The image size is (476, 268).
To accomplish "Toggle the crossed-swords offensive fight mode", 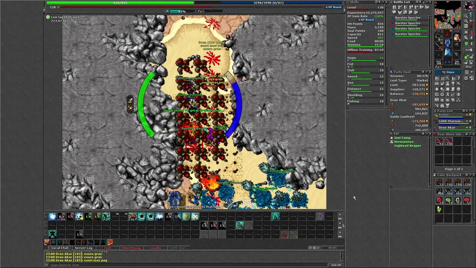I will [466, 32].
